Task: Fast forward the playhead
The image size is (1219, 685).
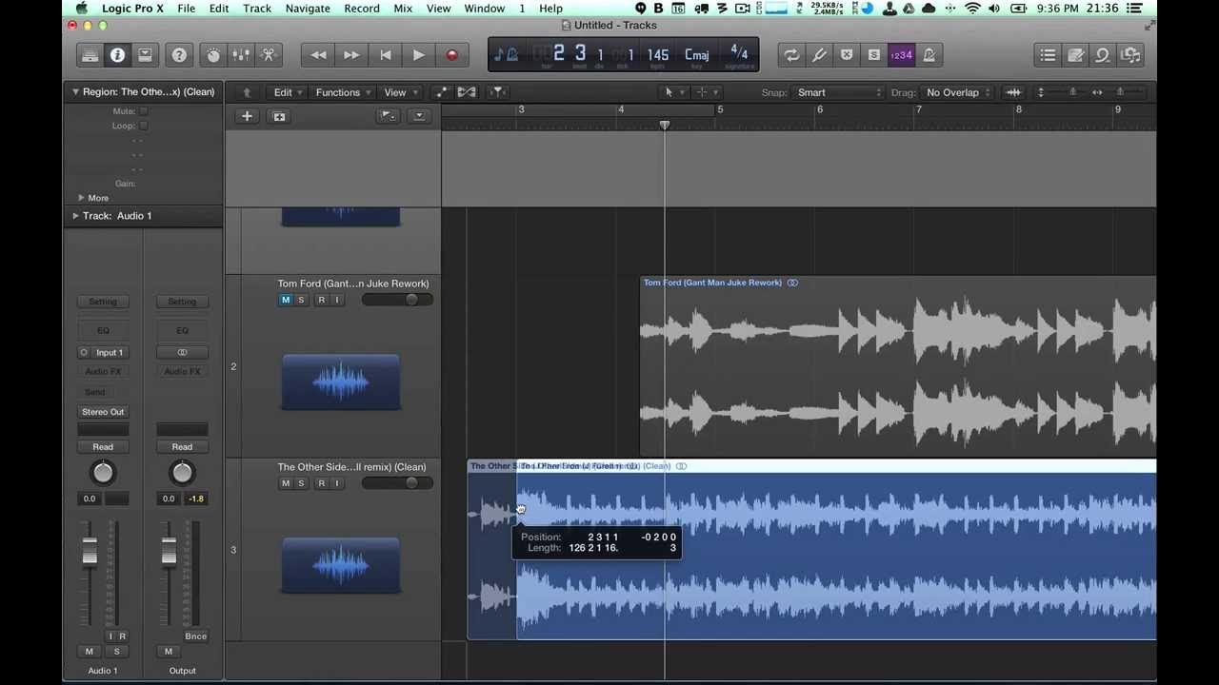Action: [351, 55]
